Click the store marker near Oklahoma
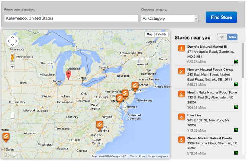 6,138
